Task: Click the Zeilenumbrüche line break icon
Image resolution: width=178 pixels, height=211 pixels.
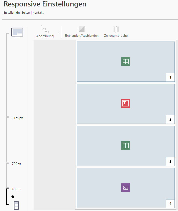Action: 116,29
